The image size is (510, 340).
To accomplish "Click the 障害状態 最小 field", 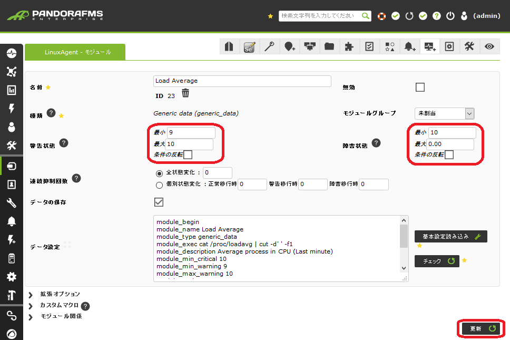I will (x=453, y=132).
